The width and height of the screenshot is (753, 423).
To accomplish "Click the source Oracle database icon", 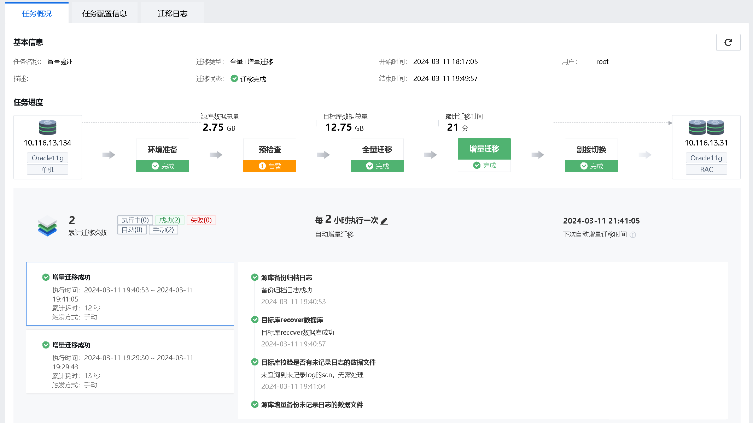I will click(48, 127).
